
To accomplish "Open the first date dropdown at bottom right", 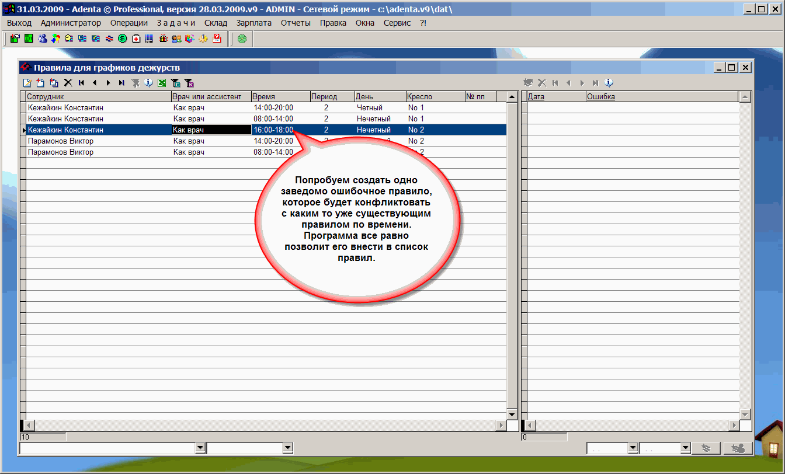I will click(x=632, y=448).
